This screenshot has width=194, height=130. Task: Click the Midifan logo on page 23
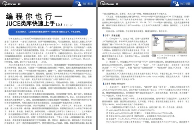point(107,4)
